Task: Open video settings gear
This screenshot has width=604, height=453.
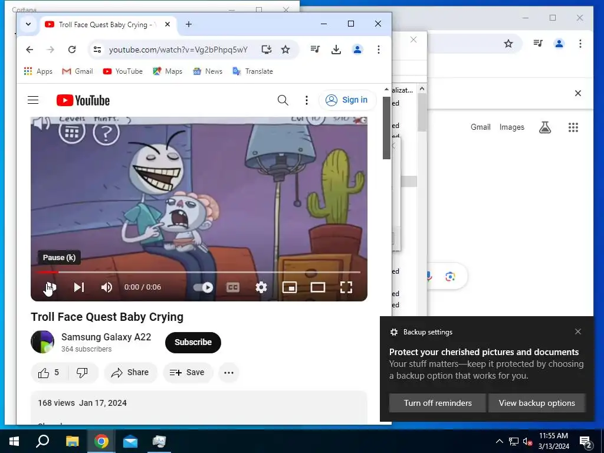Action: coord(261,287)
